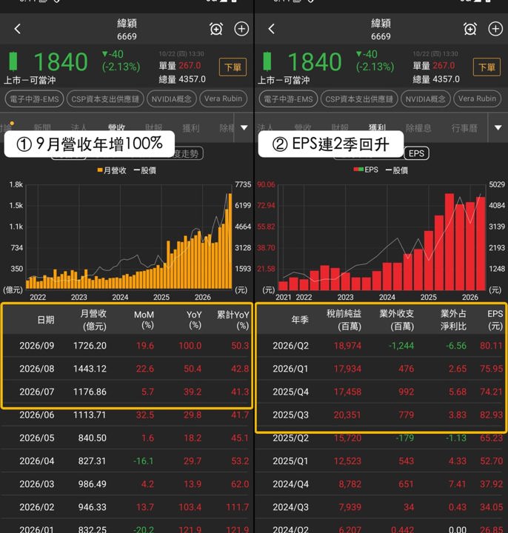The width and height of the screenshot is (508, 533).
Task: Select the 2026/09 revenue row
Action: coord(127,346)
